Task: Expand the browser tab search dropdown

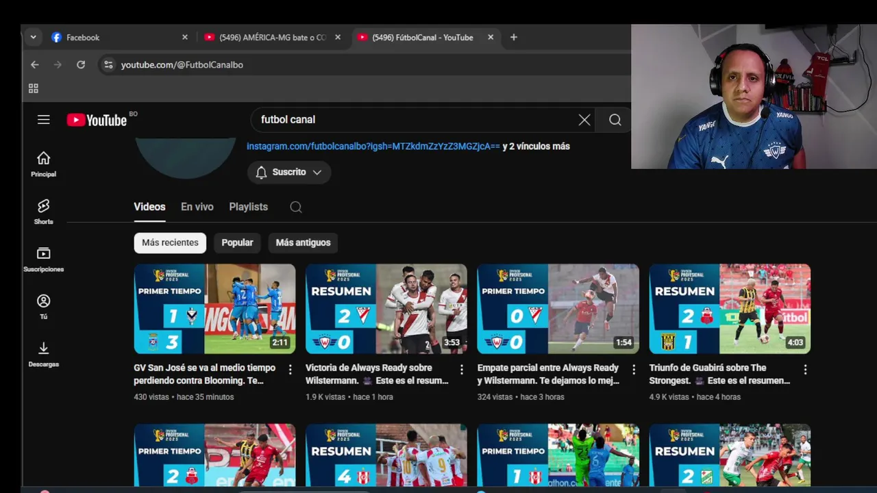Action: pyautogui.click(x=33, y=37)
